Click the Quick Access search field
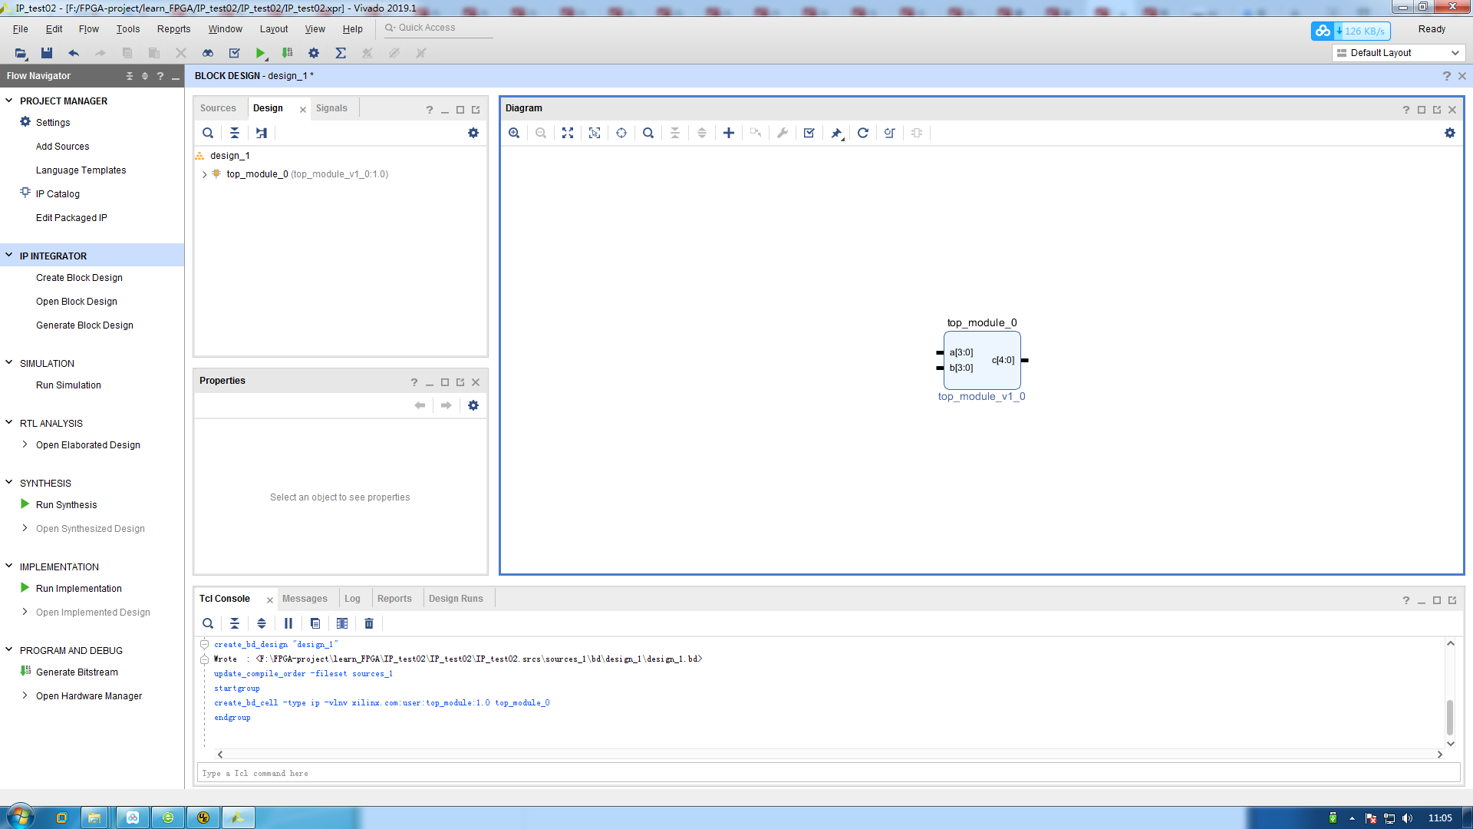Viewport: 1473px width, 829px height. click(x=437, y=28)
